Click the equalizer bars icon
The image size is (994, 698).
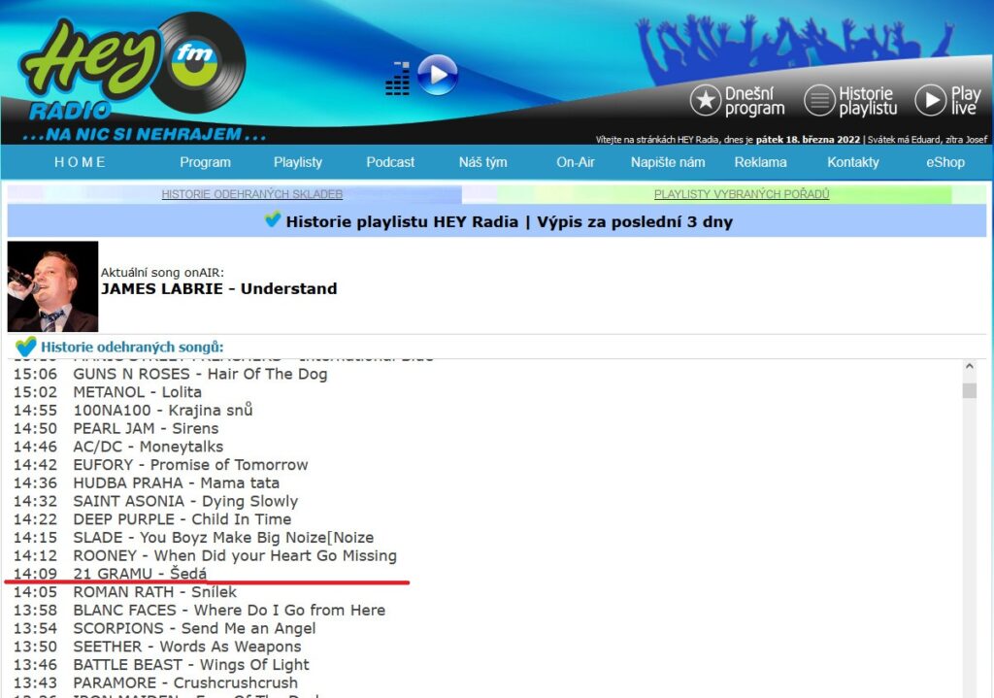point(397,79)
